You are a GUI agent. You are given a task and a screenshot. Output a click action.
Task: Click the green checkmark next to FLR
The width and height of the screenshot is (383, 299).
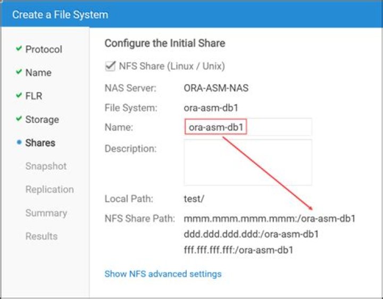[x=19, y=96]
